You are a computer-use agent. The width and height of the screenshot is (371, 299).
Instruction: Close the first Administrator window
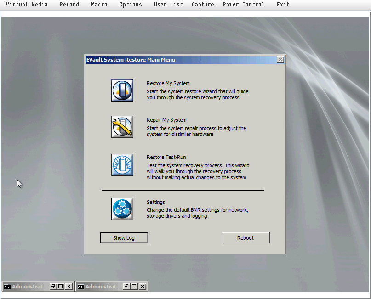(69, 287)
